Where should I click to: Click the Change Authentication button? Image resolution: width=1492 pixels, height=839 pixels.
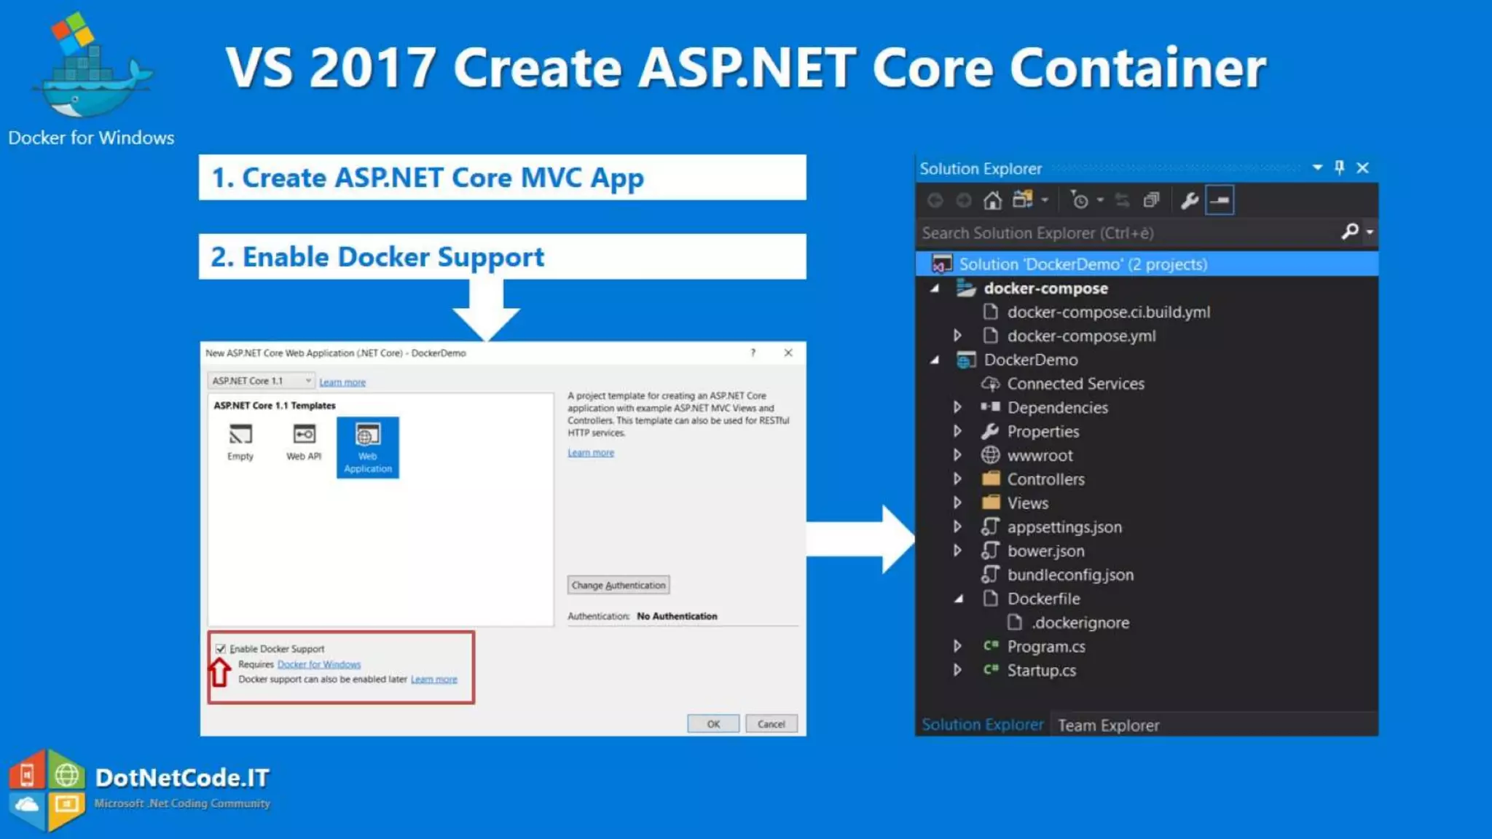pyautogui.click(x=619, y=585)
